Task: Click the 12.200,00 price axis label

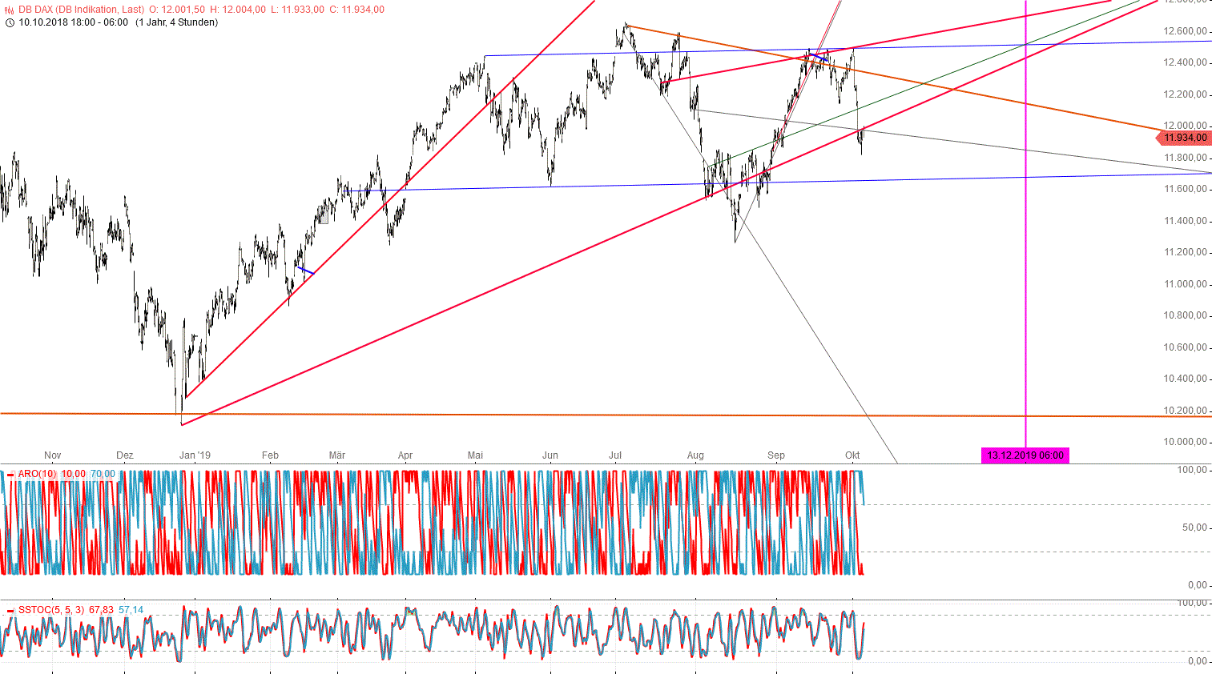Action: 1185,94
